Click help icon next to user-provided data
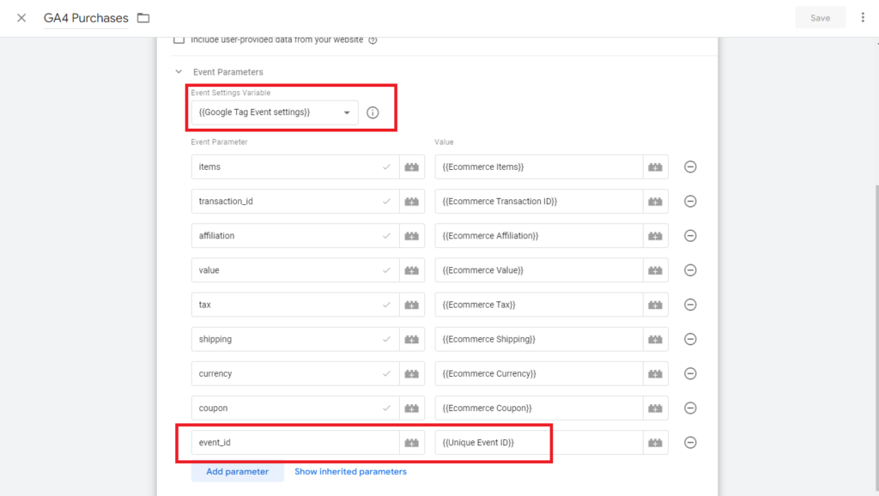Viewport: 879px width, 496px height. [373, 39]
